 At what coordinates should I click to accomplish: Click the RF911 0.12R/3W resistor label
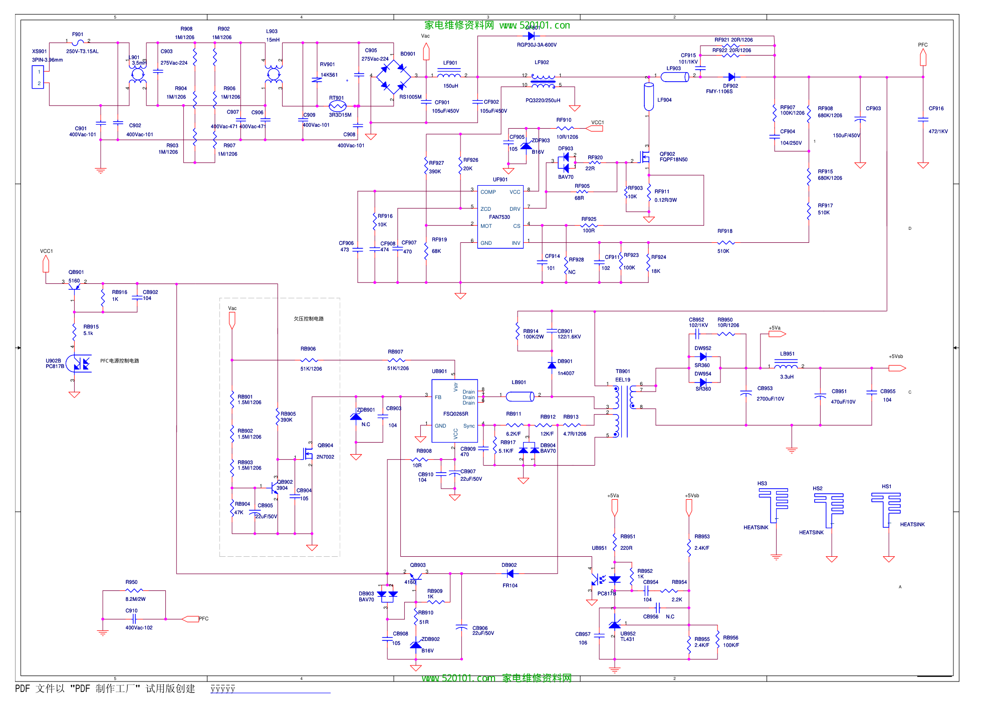pyautogui.click(x=665, y=196)
